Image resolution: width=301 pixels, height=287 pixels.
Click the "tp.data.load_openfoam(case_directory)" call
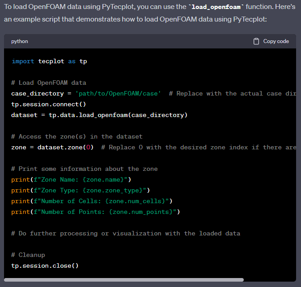point(118,115)
